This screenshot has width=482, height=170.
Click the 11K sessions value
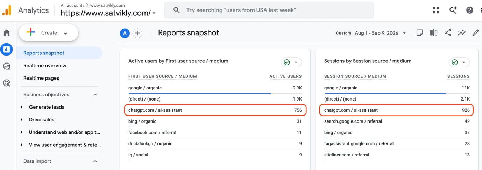tap(466, 88)
